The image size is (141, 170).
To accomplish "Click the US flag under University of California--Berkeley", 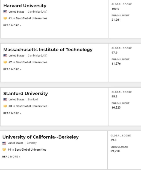I will [4, 143].
